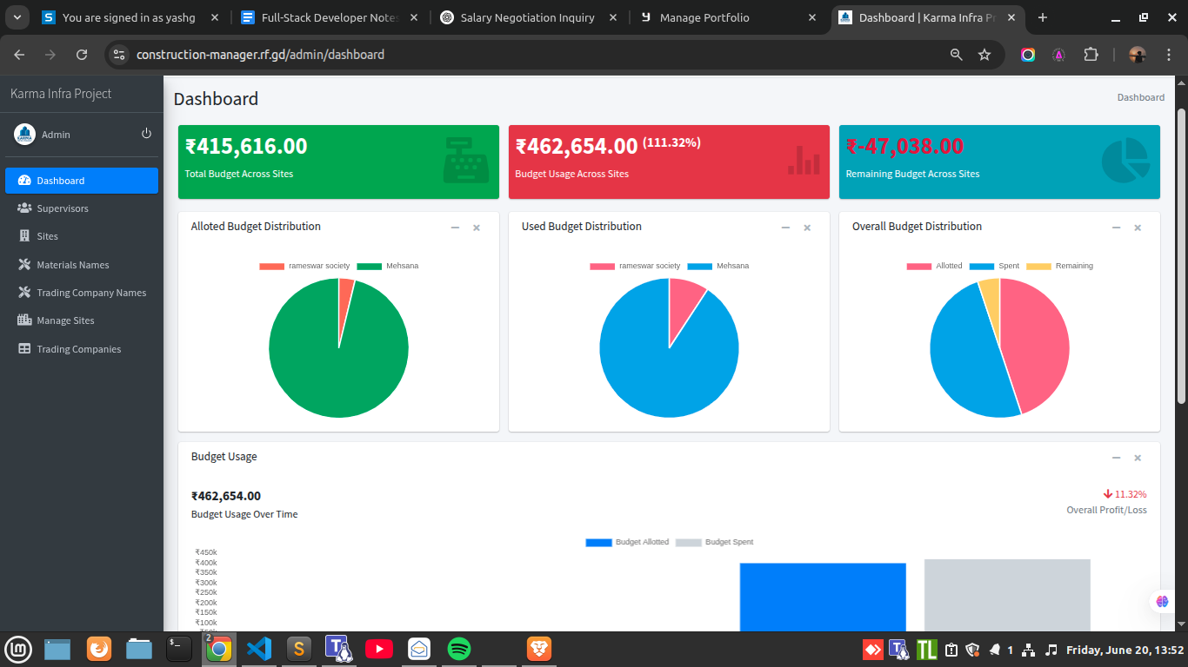Viewport: 1188px width, 667px height.
Task: Click the blue Budget Allotted bar
Action: click(823, 598)
